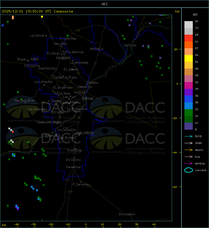Click the orange radar echo near top-left
209x228 pixels.
[x=13, y=17]
